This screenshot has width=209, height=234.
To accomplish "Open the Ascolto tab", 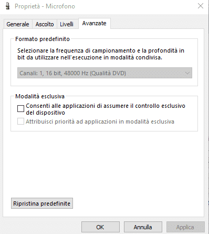I will coord(45,24).
